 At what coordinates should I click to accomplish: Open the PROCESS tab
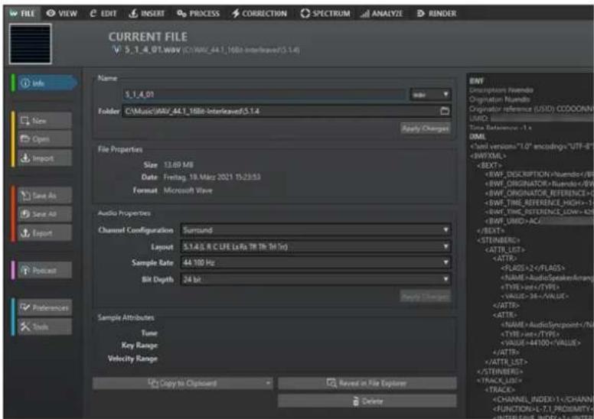[x=198, y=14]
